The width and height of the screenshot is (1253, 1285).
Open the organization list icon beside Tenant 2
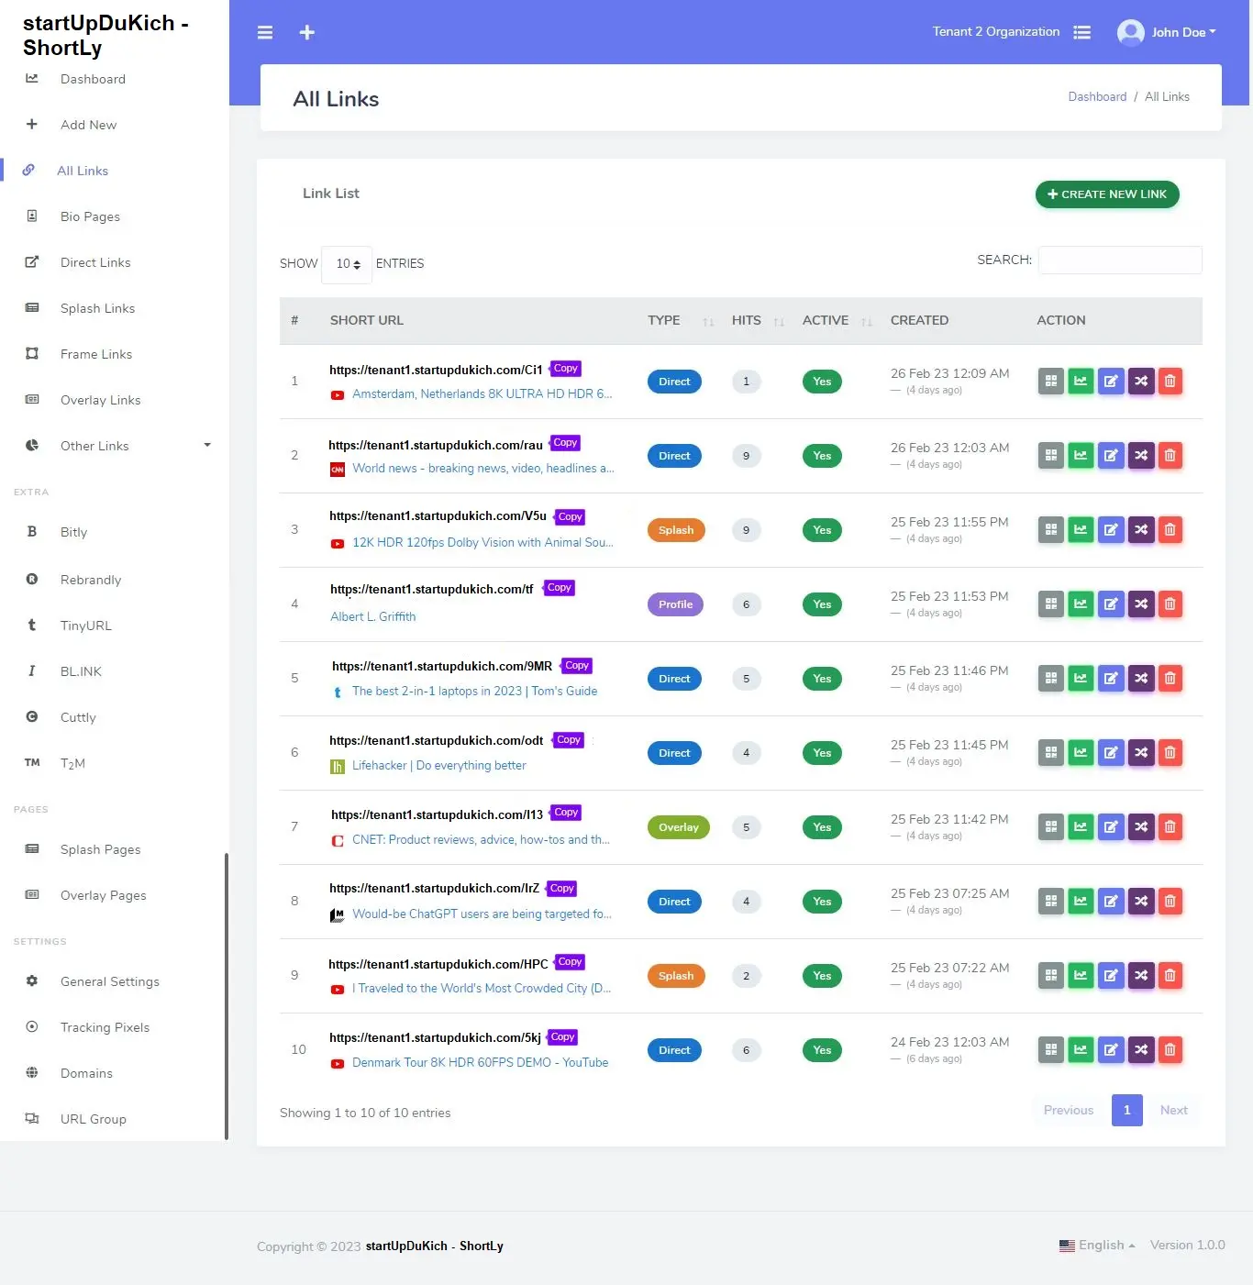1082,32
